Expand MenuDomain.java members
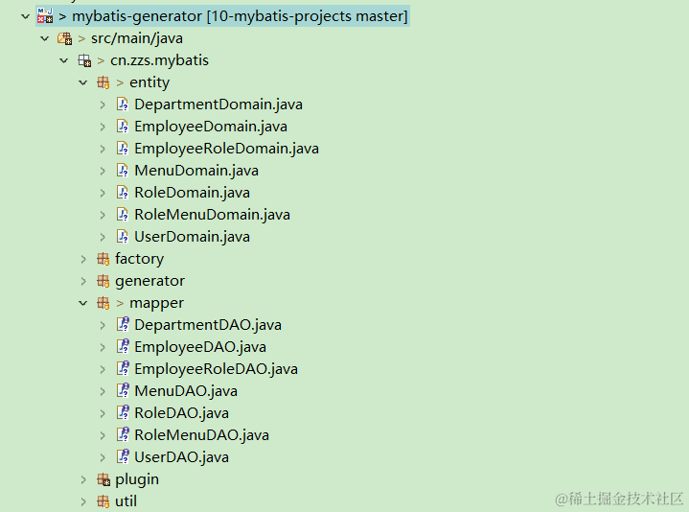689x512 pixels. (x=103, y=171)
